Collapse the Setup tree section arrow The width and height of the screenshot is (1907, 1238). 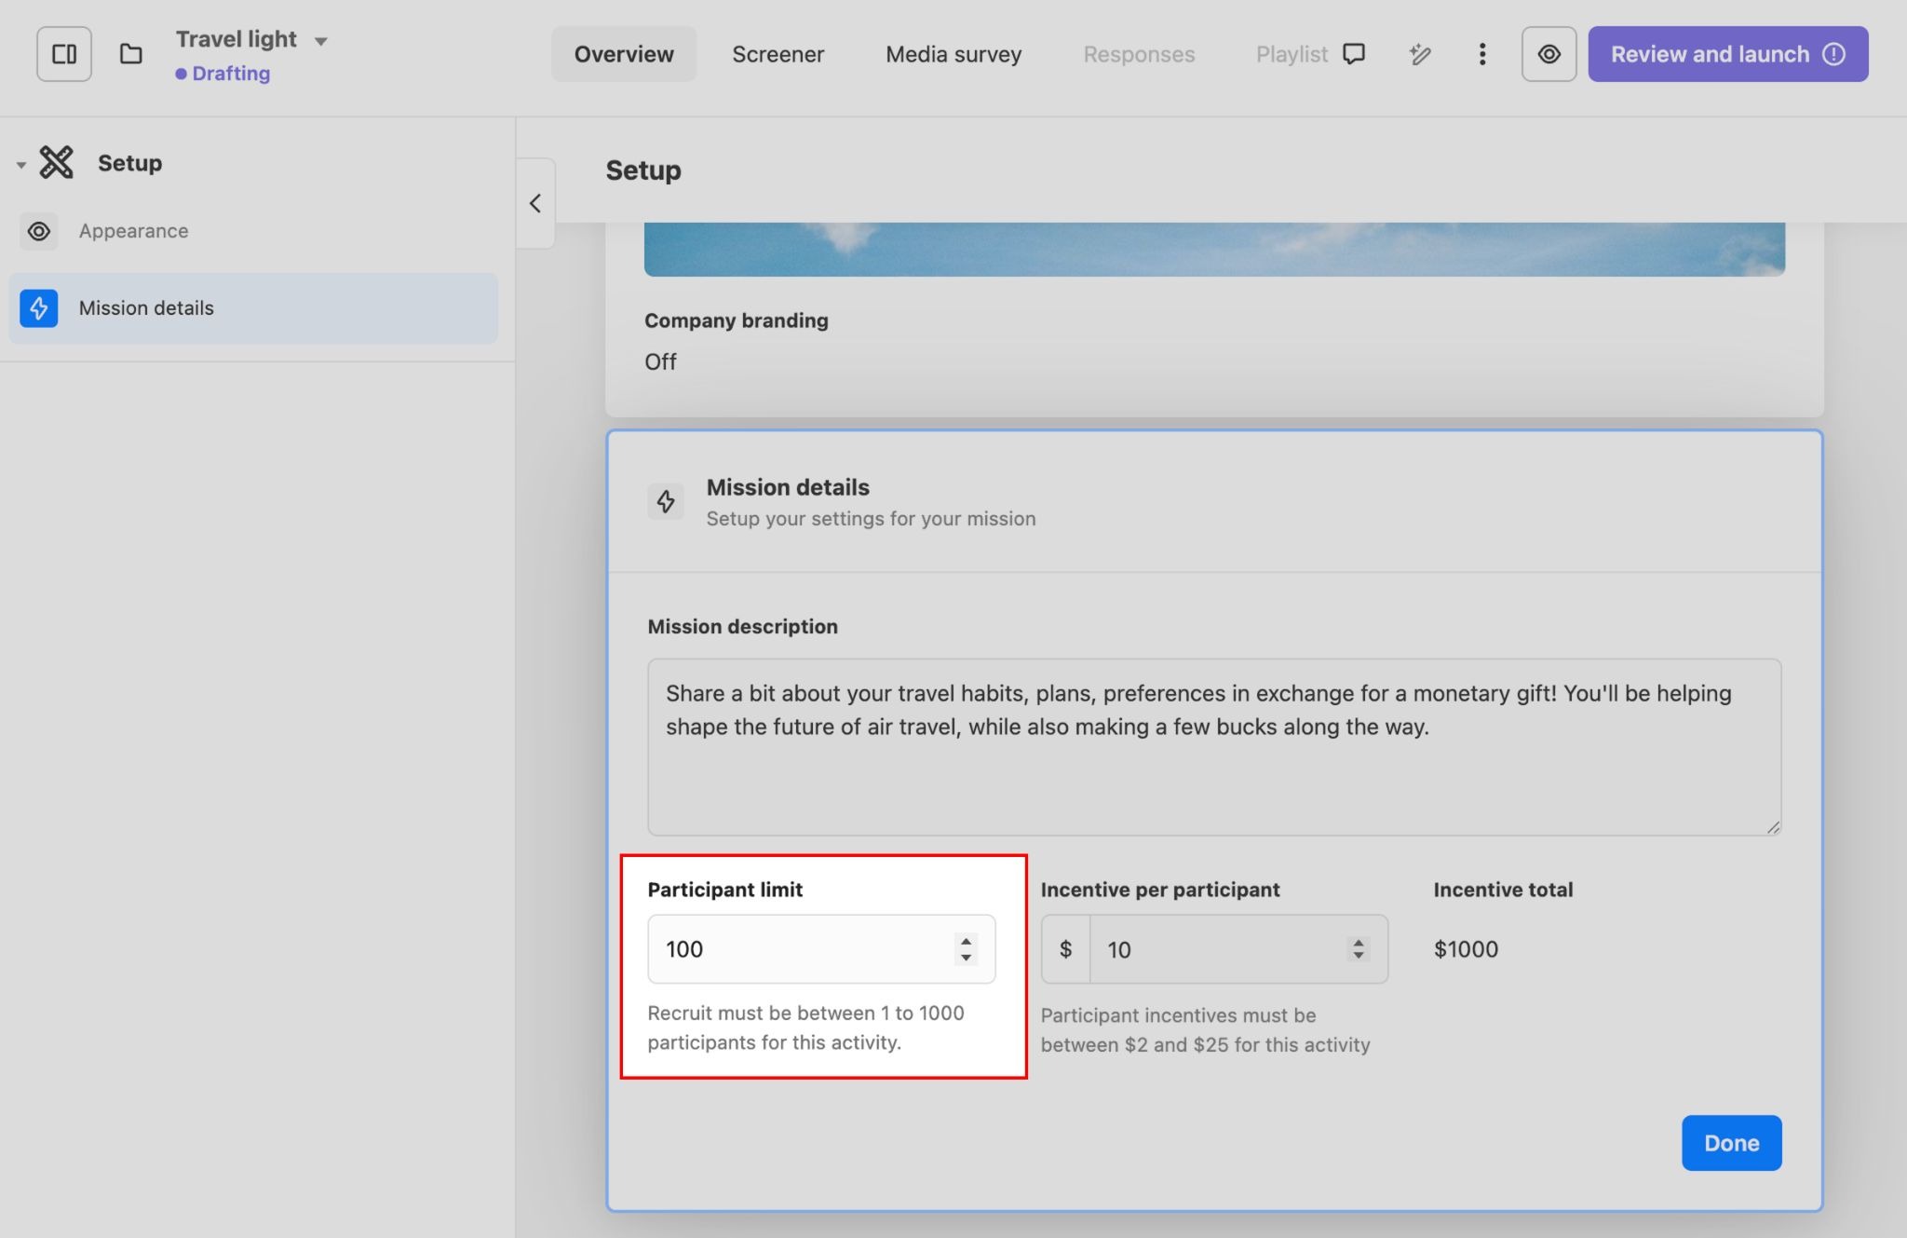point(20,165)
